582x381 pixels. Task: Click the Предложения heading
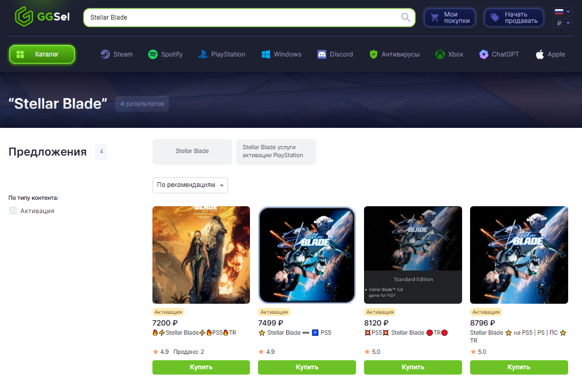click(x=47, y=152)
